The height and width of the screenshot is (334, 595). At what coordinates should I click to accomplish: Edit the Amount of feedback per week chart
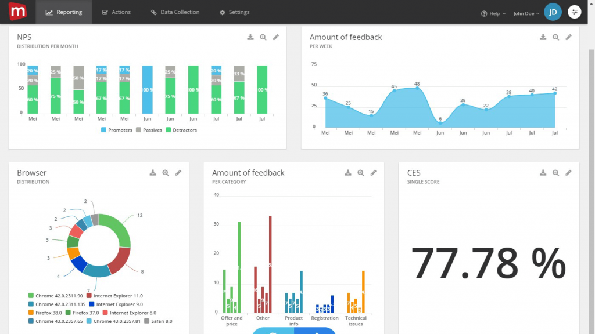[x=568, y=37]
